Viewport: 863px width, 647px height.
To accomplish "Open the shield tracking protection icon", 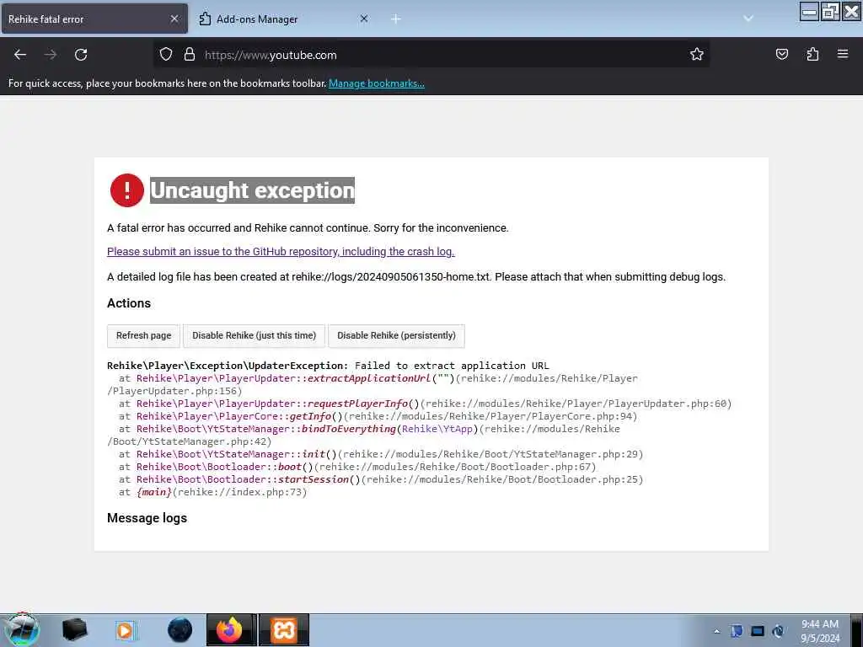I will (x=166, y=54).
